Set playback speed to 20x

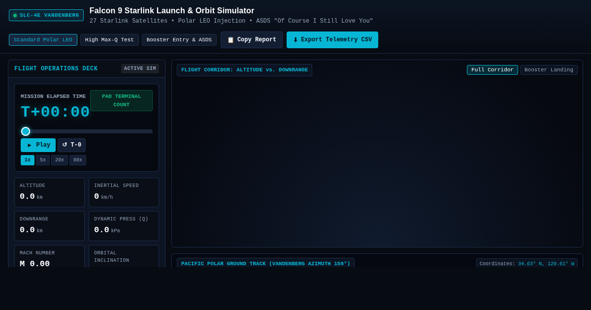tap(60, 160)
